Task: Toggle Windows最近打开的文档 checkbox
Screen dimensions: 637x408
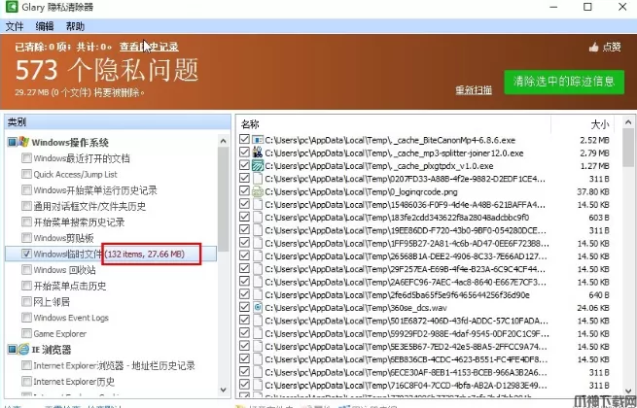Action: point(27,158)
